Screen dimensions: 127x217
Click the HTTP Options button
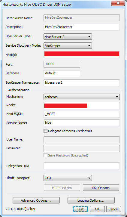coord(62,188)
